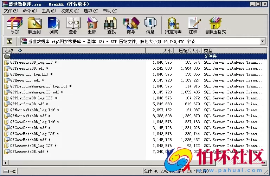
Task: Maximize the WinRAR window
Action: tap(258, 4)
